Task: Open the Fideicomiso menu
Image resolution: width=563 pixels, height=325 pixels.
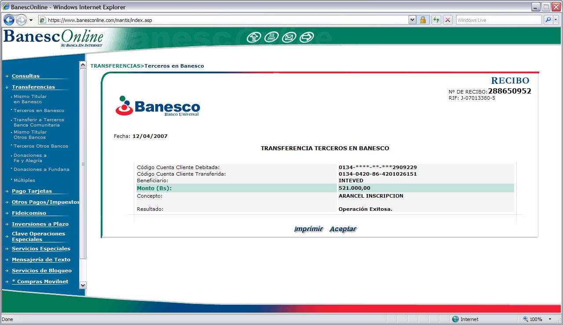Action: point(29,213)
